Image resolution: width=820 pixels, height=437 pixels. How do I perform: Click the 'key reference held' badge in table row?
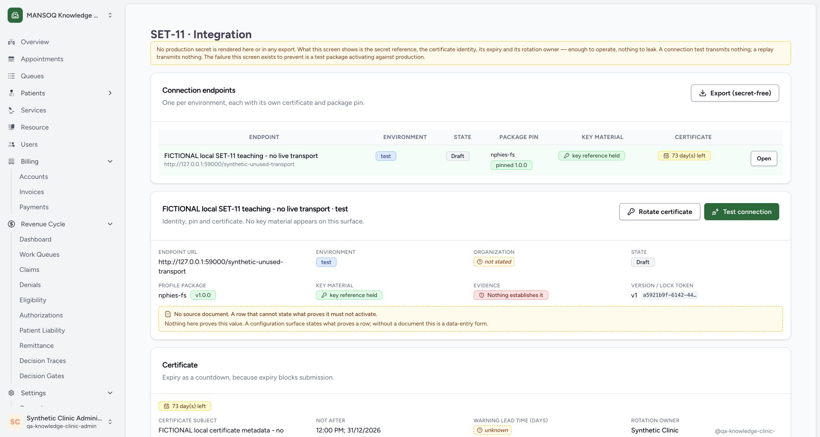tap(592, 156)
